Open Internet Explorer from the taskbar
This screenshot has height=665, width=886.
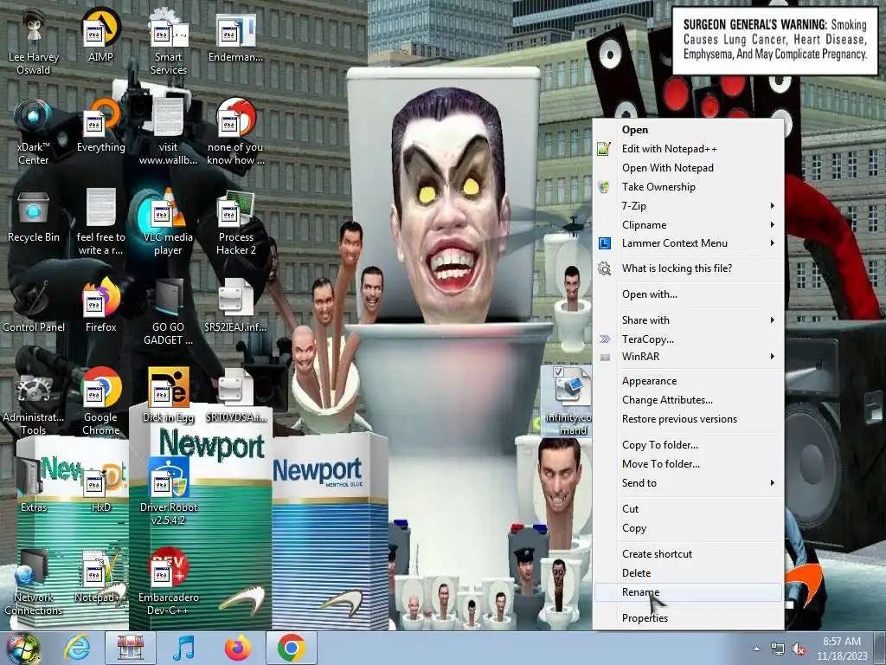(x=77, y=648)
